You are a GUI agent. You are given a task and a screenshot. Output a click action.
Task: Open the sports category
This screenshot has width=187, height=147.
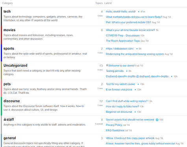[x=9, y=49]
